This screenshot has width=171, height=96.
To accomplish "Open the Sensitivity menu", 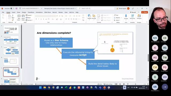I will click(133, 17).
